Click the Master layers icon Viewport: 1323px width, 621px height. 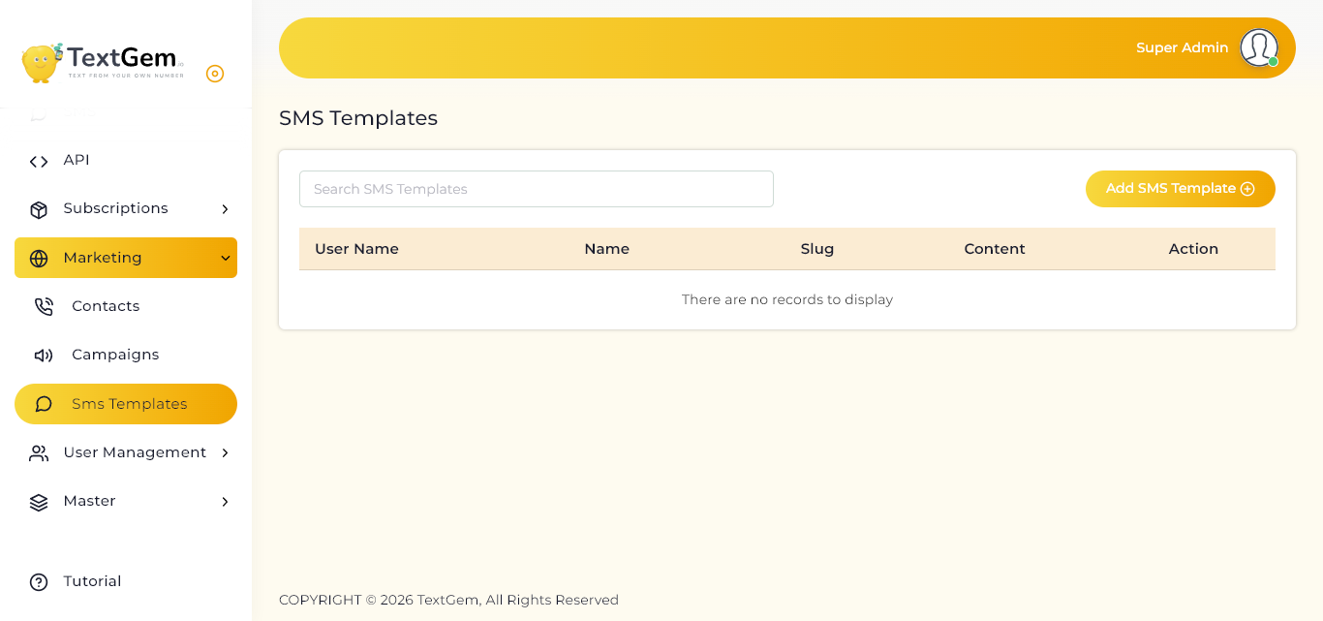pyautogui.click(x=39, y=502)
